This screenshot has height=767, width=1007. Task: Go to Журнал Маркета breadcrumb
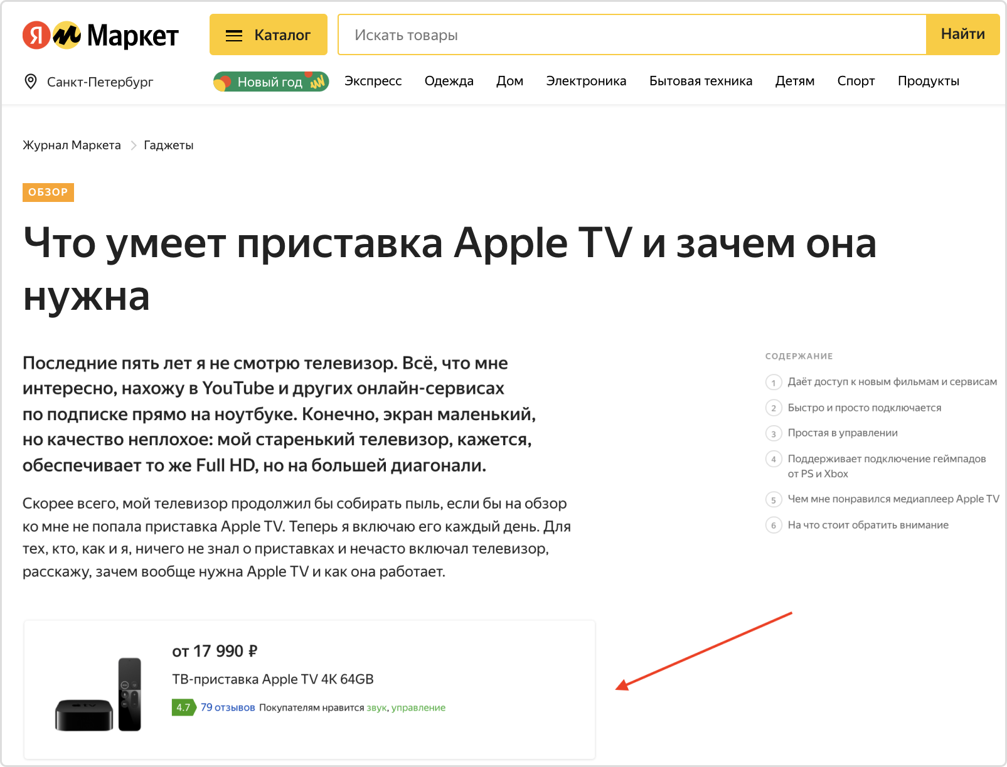72,145
